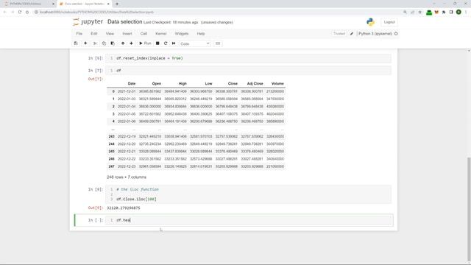Click the Low column header
Image resolution: width=471 pixels, height=265 pixels.
pyautogui.click(x=208, y=83)
